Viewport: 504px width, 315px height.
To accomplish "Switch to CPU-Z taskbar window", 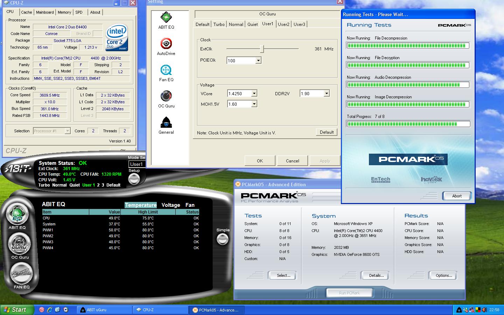I will click(160, 310).
